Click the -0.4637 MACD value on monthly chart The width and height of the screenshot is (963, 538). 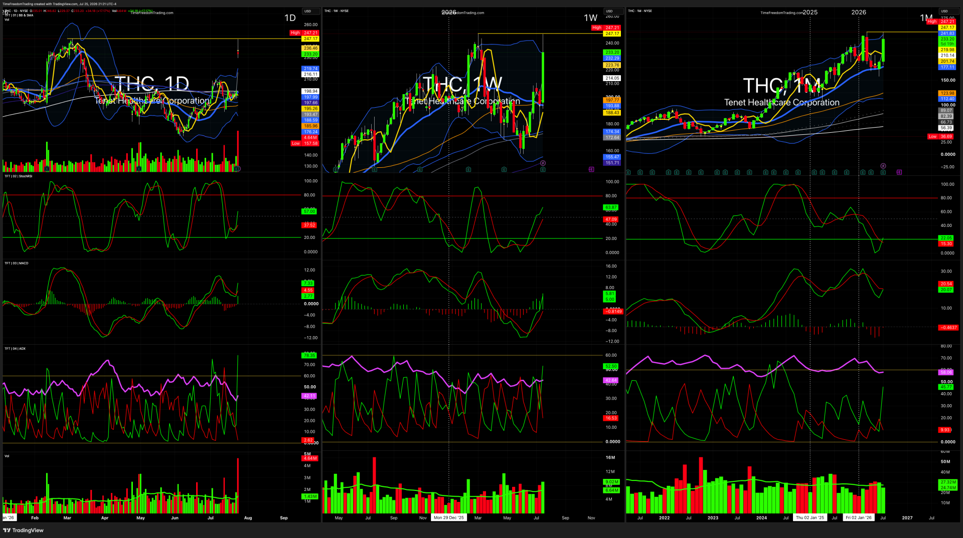pos(948,328)
